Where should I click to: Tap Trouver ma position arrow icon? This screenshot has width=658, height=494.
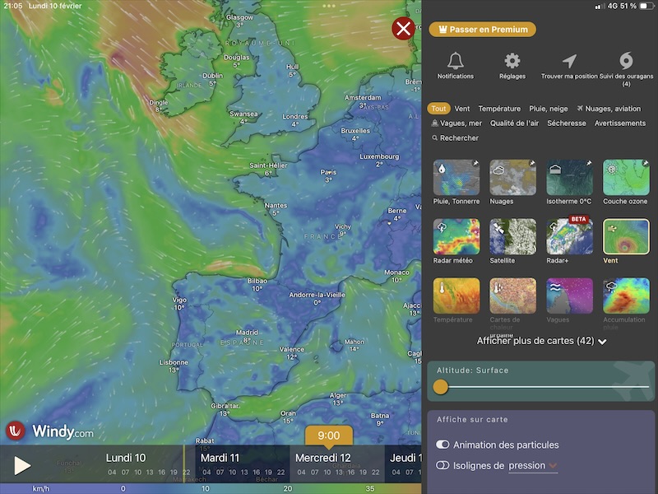coord(569,62)
